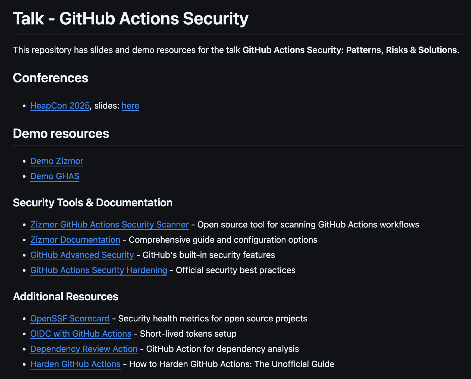Viewport: 471px width, 379px height.
Task: Open the Zizmor Documentation link
Action: [x=75, y=240]
